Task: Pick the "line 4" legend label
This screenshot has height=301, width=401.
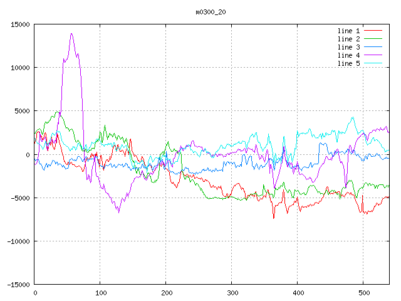Action: [x=348, y=55]
